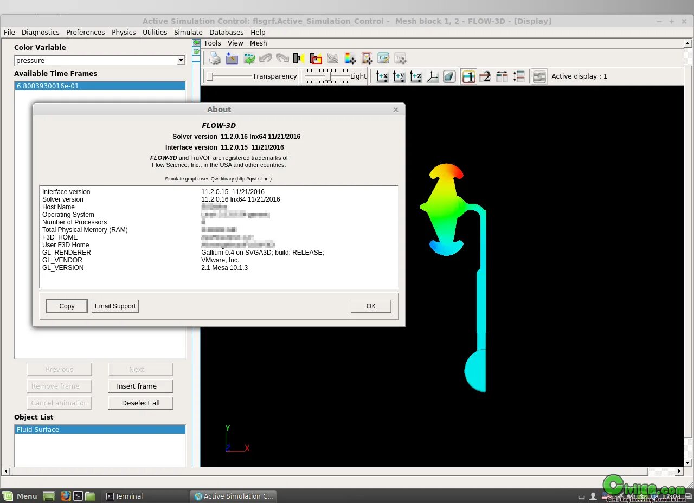Select time frame 6.8083930016e-01
The width and height of the screenshot is (694, 503).
click(100, 86)
